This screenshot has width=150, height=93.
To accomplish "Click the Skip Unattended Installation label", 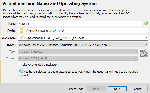I will pos(40,65).
